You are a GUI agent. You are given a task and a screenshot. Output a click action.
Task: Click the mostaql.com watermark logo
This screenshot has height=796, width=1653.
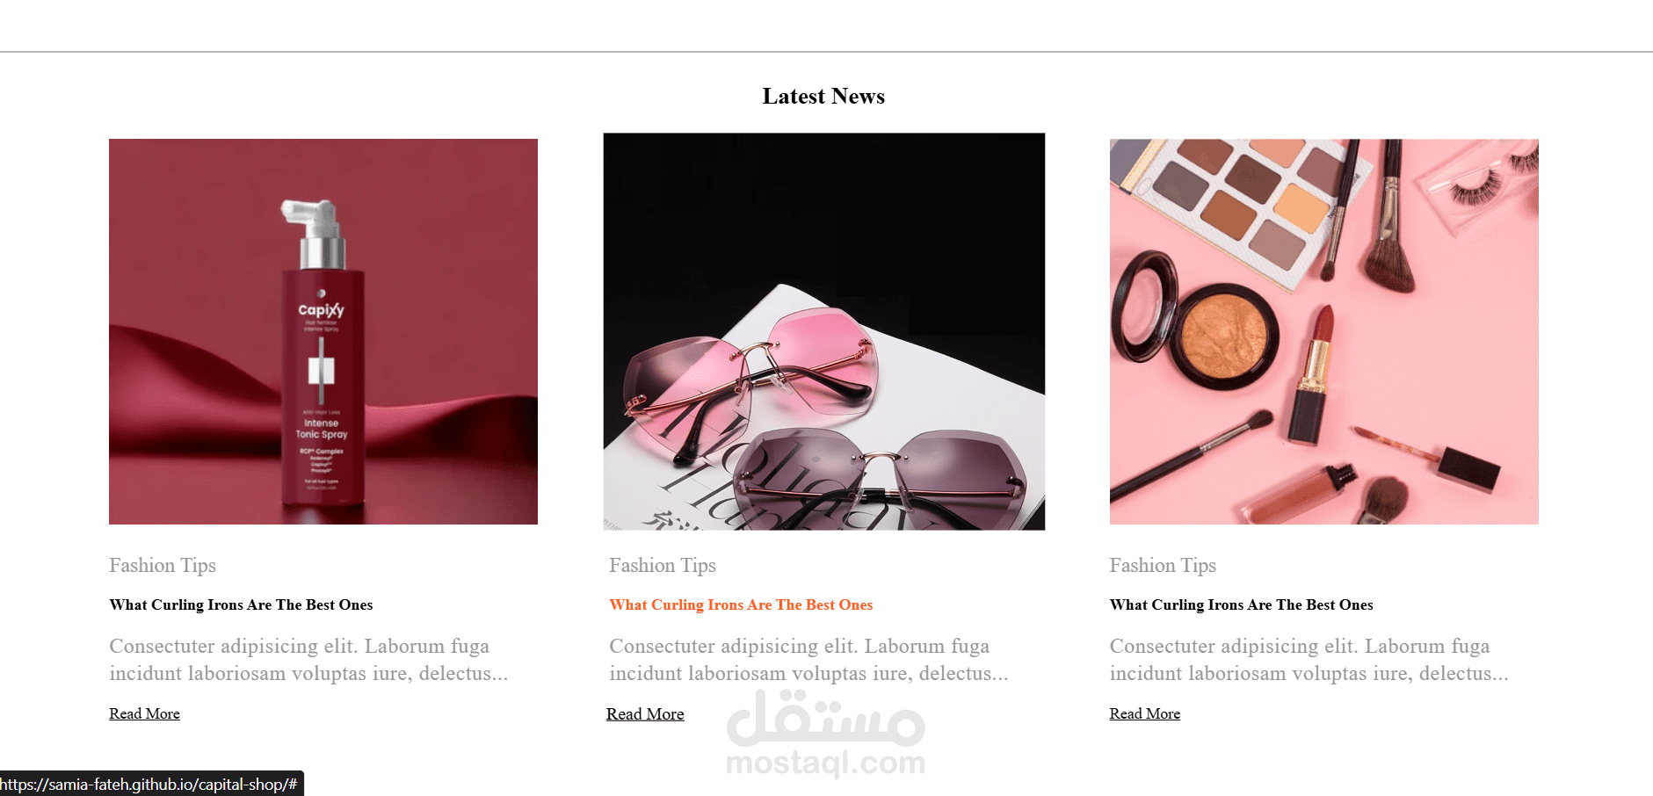(826, 734)
